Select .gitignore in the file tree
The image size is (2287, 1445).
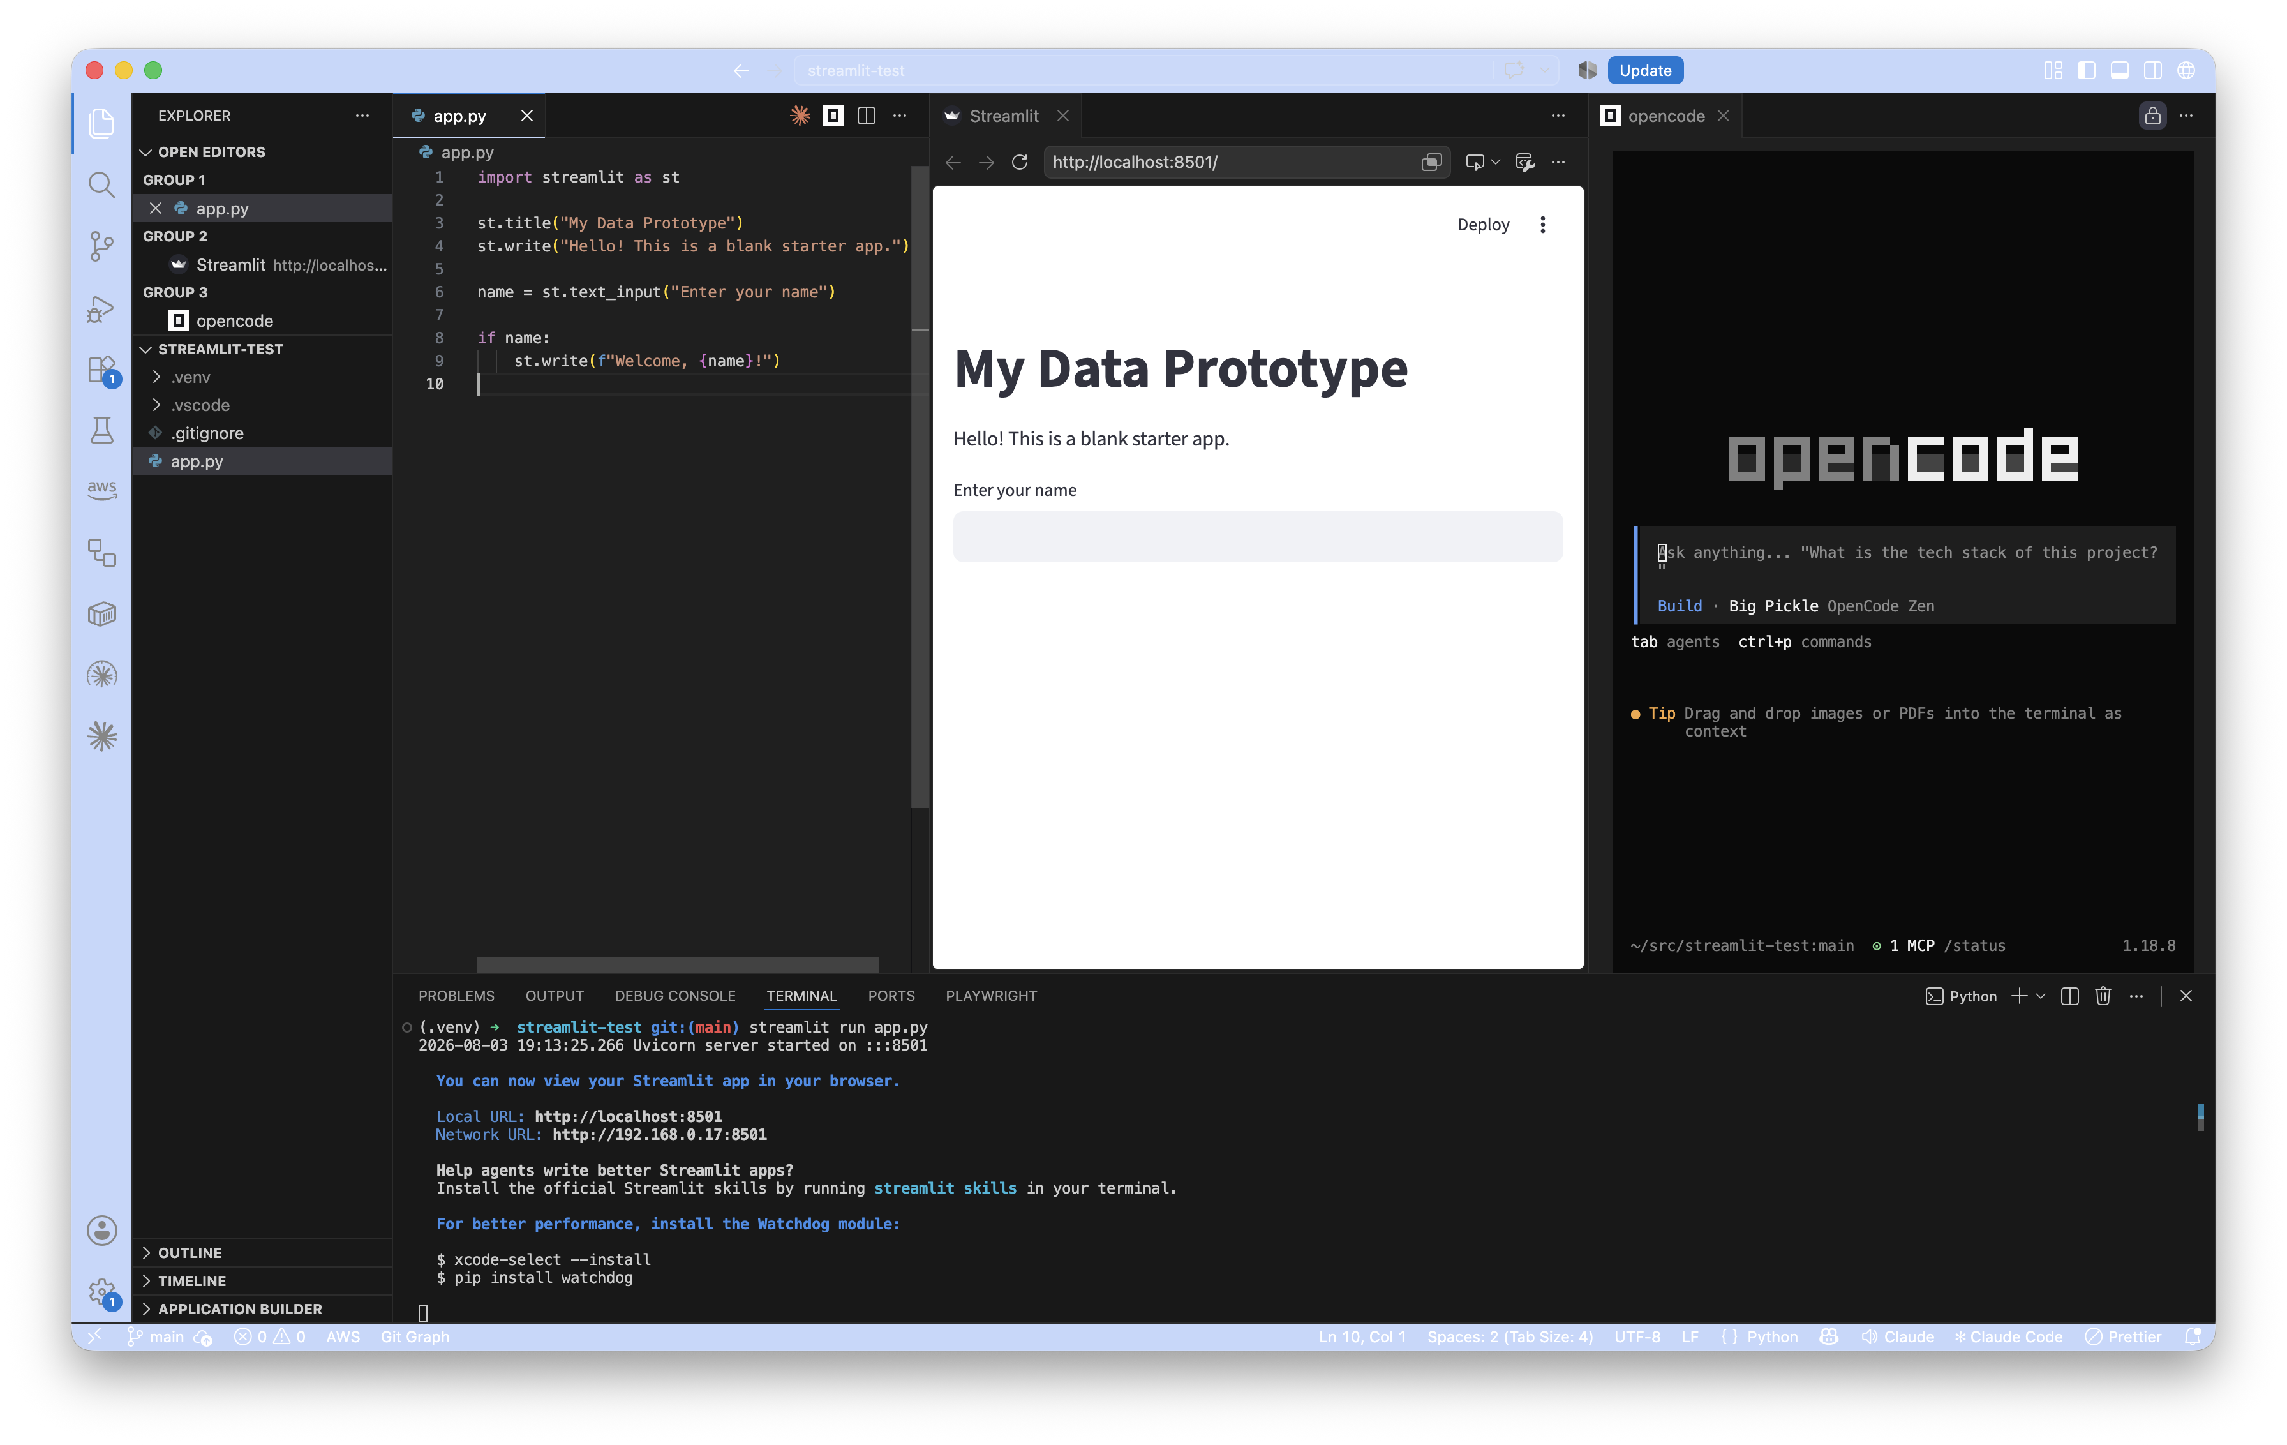[261, 433]
